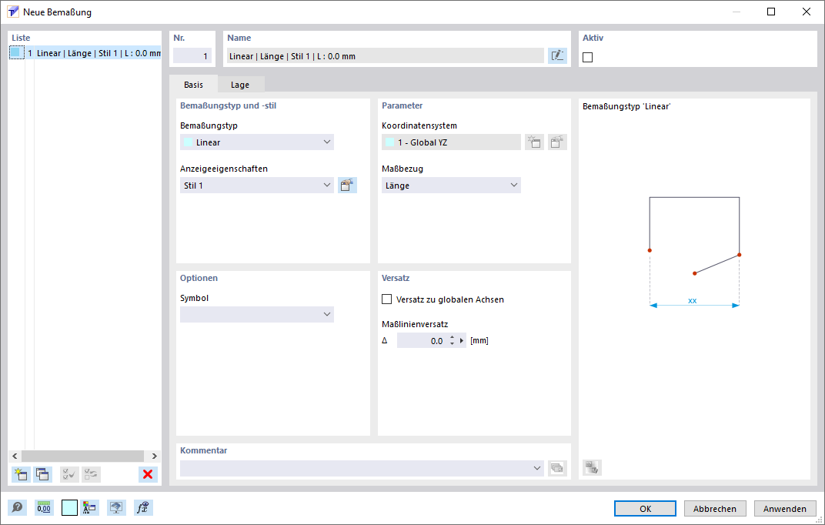Select the Basis tab

pyautogui.click(x=194, y=85)
